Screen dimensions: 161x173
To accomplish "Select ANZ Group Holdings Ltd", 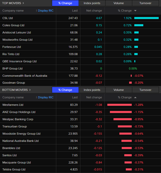I will pos(19,112).
